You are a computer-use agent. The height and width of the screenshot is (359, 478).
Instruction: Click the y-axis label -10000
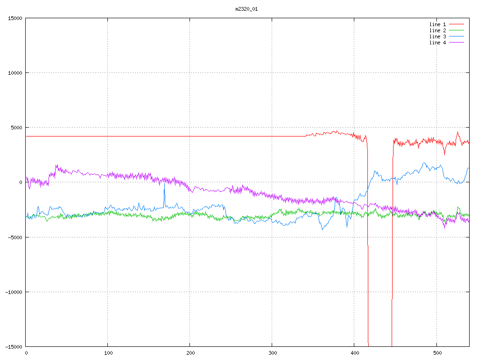pyautogui.click(x=14, y=292)
